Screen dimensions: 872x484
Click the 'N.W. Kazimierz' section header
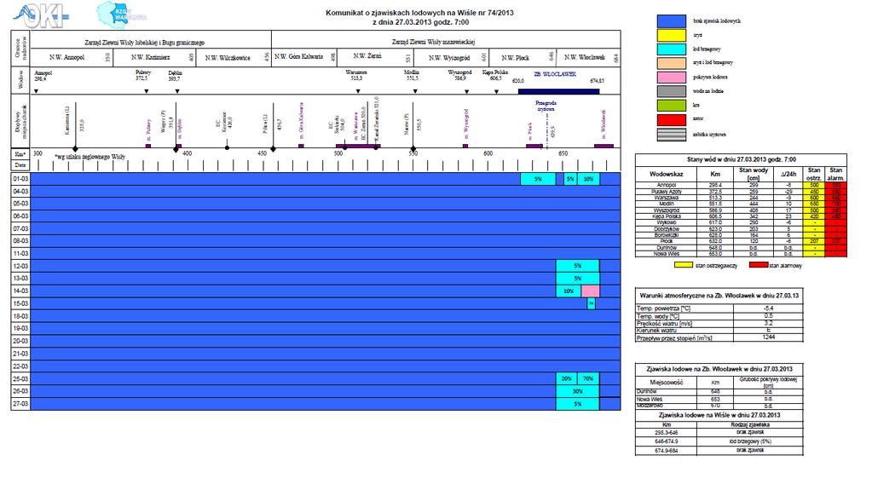pos(151,57)
